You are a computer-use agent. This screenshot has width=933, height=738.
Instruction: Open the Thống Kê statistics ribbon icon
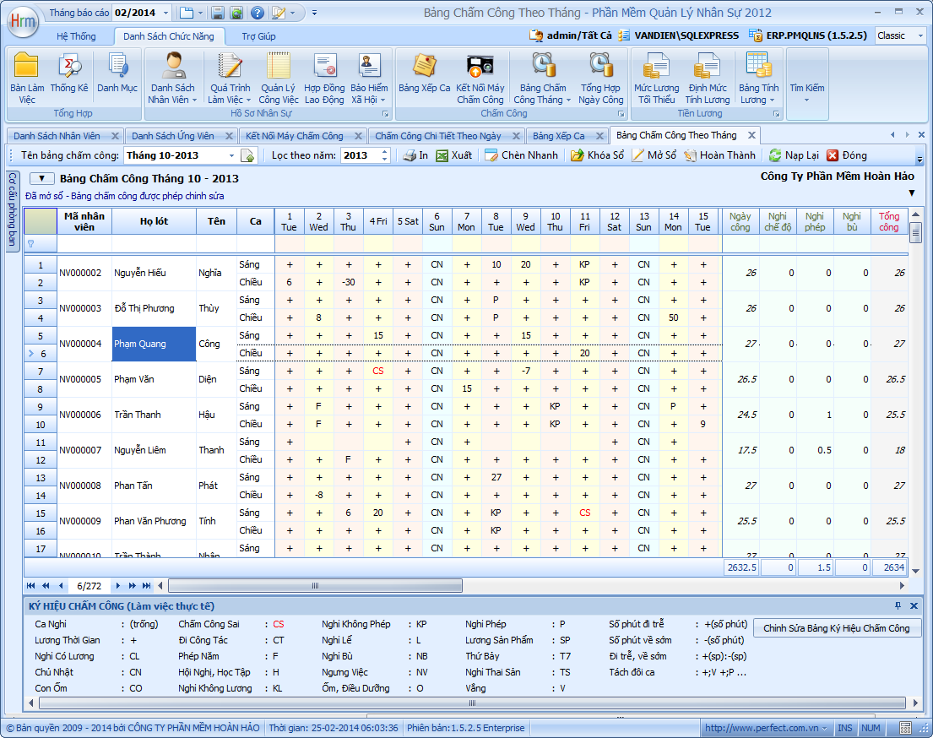coord(69,73)
